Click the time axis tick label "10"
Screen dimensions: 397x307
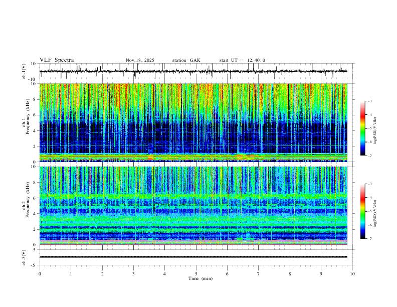coord(352,274)
